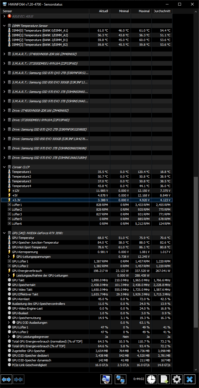Image resolution: width=199 pixels, height=388 pixels.
Task: Click the 5,212 RPM Lüfter6 maximum value
Action: coord(143,224)
